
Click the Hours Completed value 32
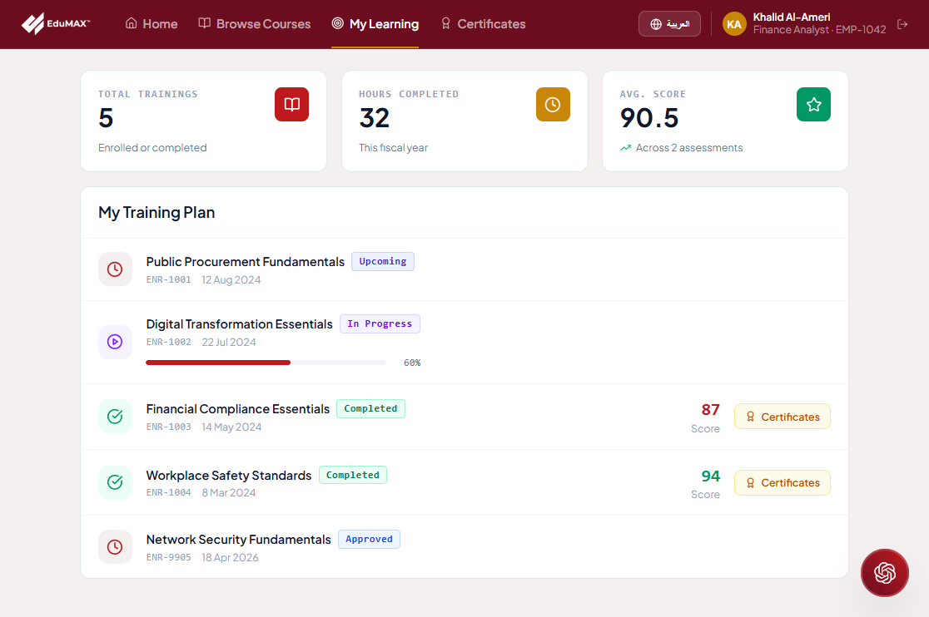click(375, 118)
